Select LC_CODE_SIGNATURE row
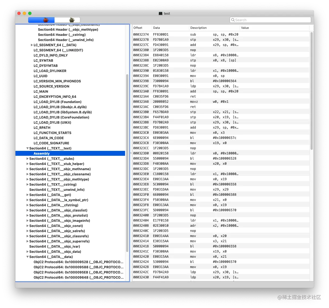This screenshot has height=308, width=329. pyautogui.click(x=70, y=143)
